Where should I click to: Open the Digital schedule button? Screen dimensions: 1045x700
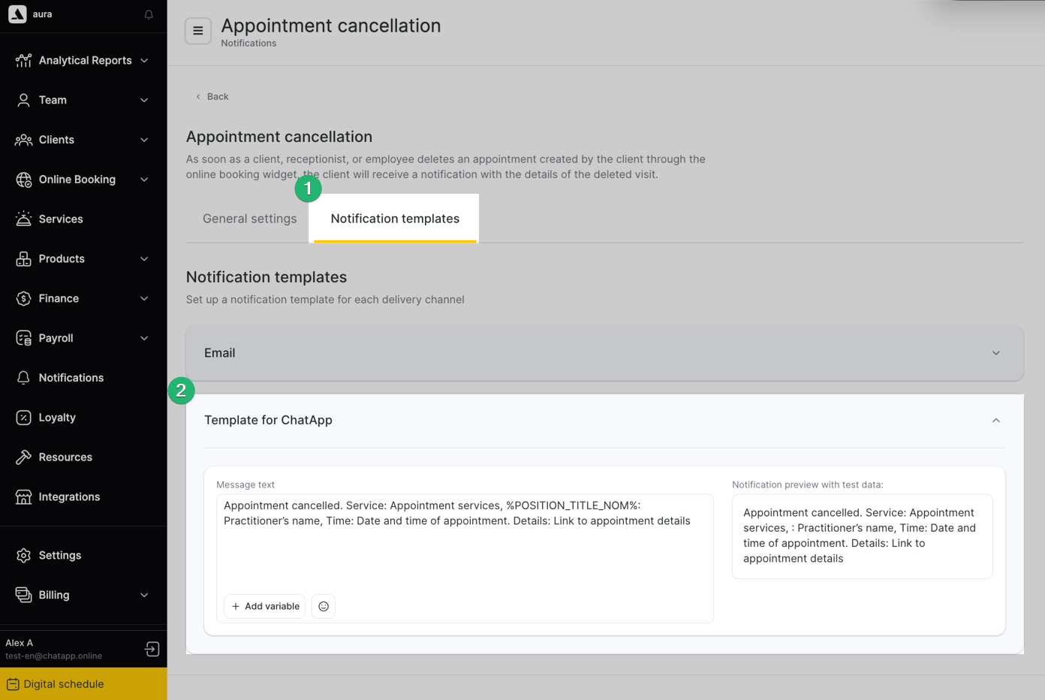(83, 684)
